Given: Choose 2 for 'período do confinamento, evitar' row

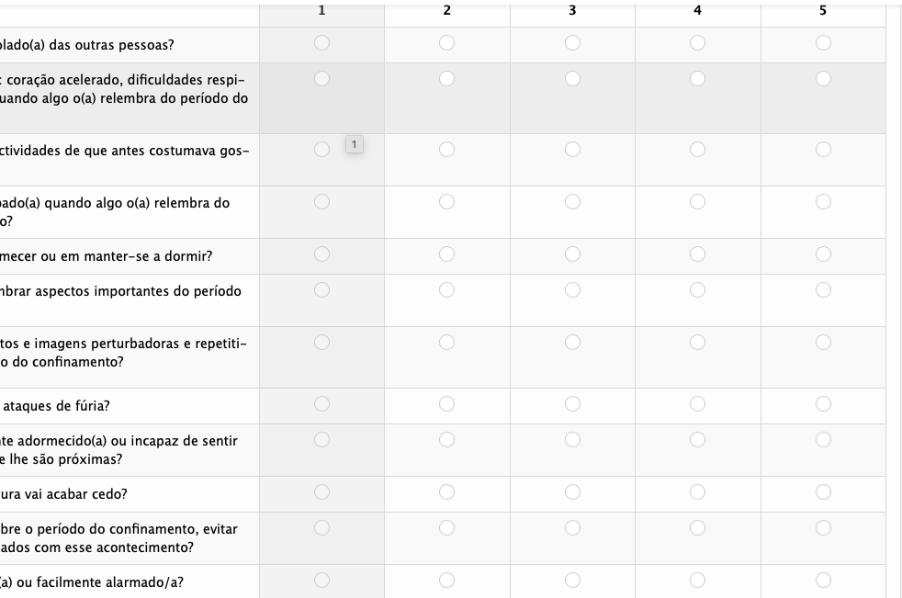Looking at the screenshot, I should coord(446,527).
